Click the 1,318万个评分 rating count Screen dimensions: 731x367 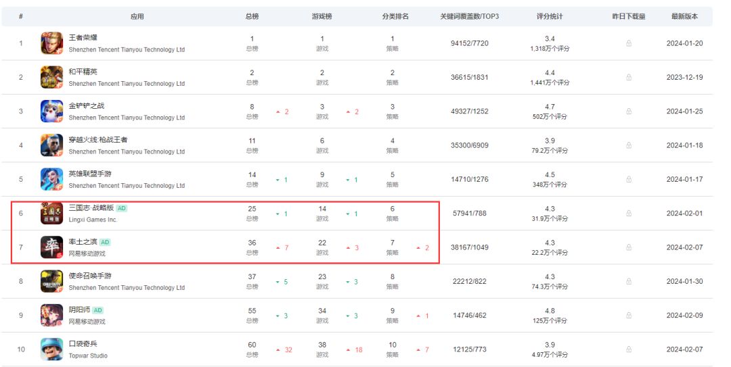coord(550,49)
